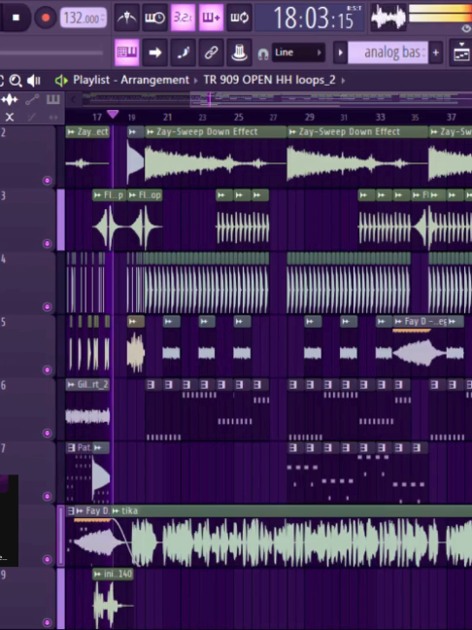Click TR 909 OPEN HH loops_2 breadcrumb

[269, 80]
